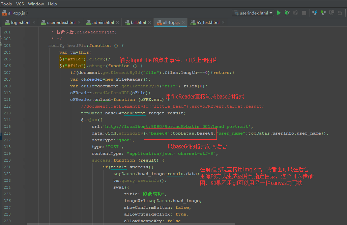Click the green Run button
This screenshot has height=225, width=347.
[279, 13]
